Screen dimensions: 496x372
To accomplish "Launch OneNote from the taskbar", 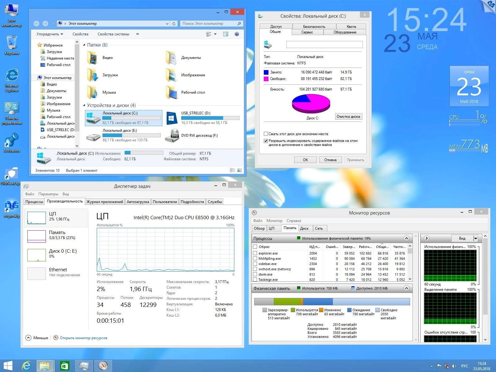I will tap(64, 366).
